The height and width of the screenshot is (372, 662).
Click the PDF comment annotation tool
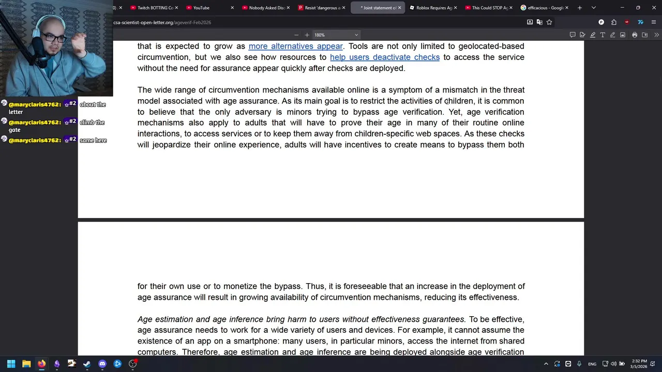(x=573, y=35)
